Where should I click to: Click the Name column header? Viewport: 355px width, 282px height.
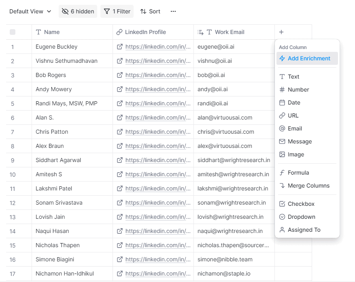(x=52, y=32)
